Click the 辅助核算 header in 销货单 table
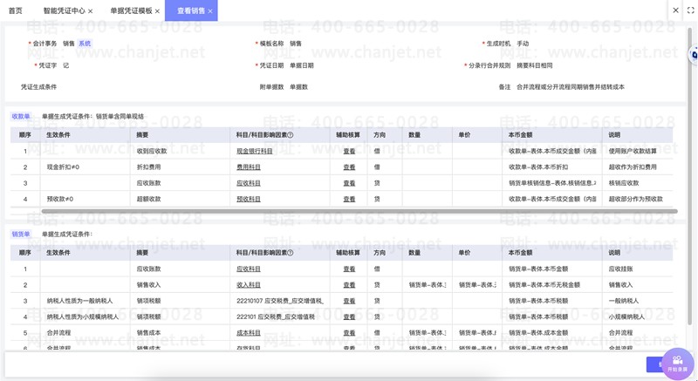This screenshot has height=381, width=698. tap(347, 253)
